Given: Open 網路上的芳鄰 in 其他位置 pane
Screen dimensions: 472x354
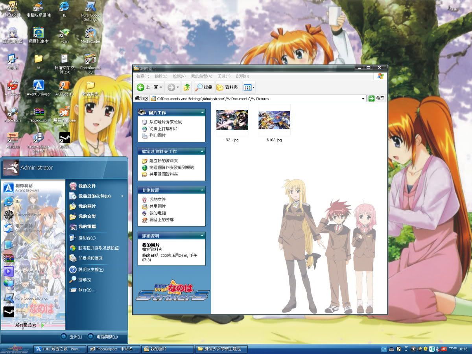Looking at the screenshot, I should pyautogui.click(x=158, y=219).
